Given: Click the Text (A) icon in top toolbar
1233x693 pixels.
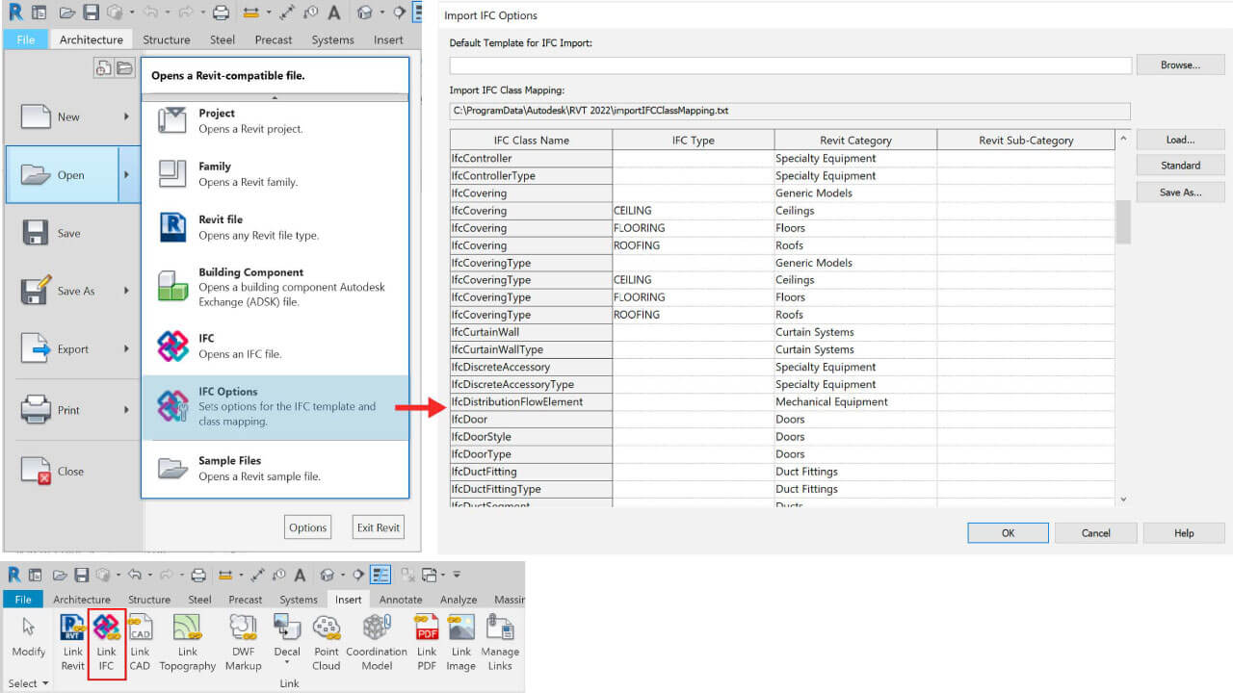Looking at the screenshot, I should (x=334, y=13).
